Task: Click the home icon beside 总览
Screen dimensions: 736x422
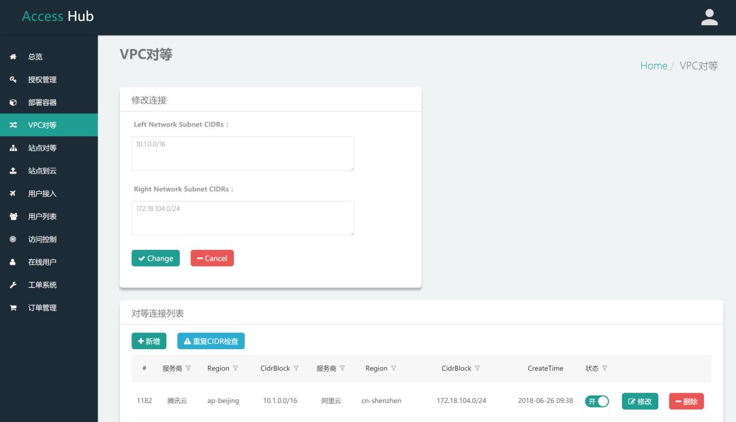Action: pos(13,56)
